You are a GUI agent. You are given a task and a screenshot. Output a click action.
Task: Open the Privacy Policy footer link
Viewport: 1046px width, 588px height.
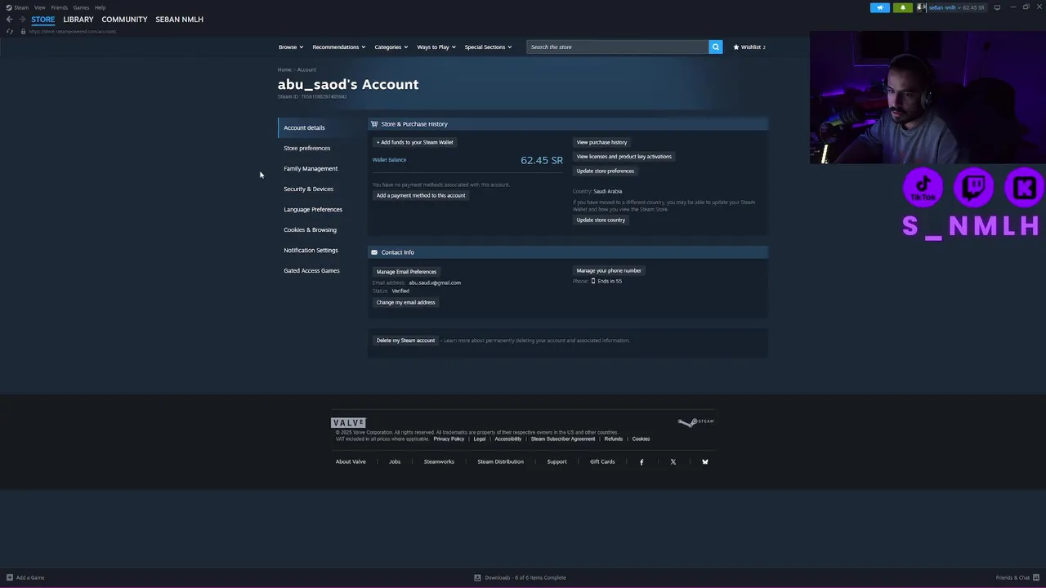coord(449,439)
